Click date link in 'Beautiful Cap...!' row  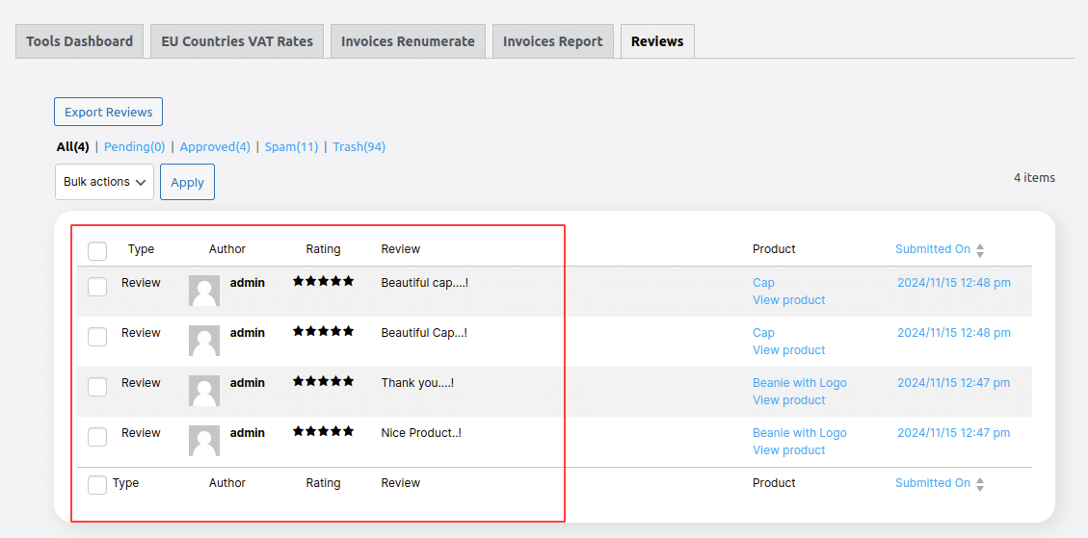pyautogui.click(x=954, y=332)
